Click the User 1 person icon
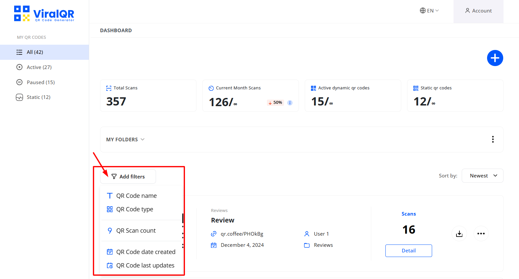Image resolution: width=519 pixels, height=279 pixels. 307,234
